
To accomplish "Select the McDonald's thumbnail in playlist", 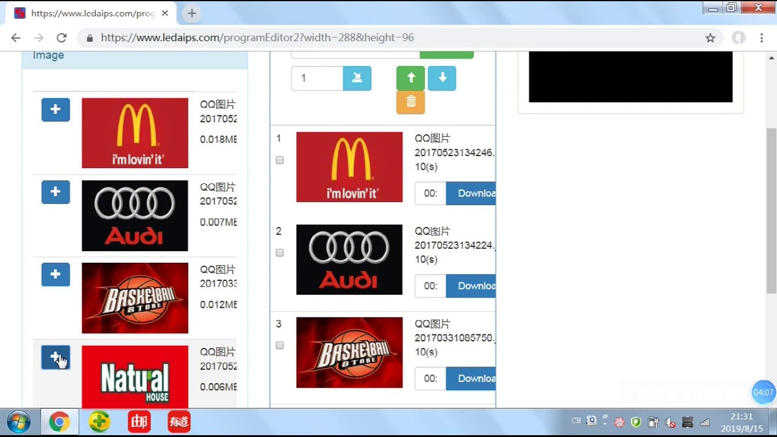I will 349,167.
